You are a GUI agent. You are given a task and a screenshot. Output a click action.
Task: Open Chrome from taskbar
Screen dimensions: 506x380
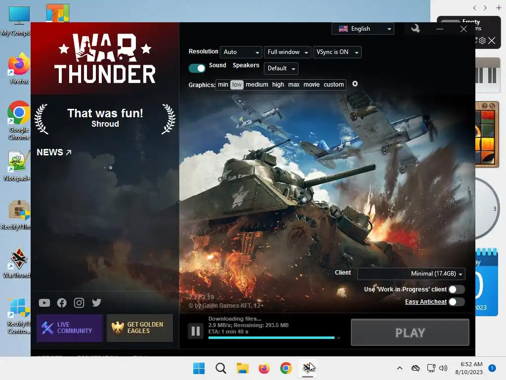286,368
